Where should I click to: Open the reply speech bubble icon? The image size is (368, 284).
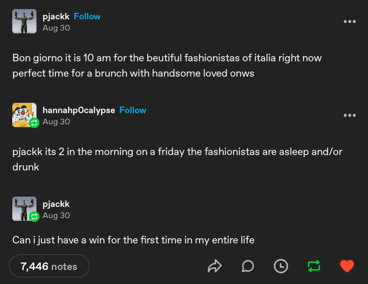click(248, 266)
